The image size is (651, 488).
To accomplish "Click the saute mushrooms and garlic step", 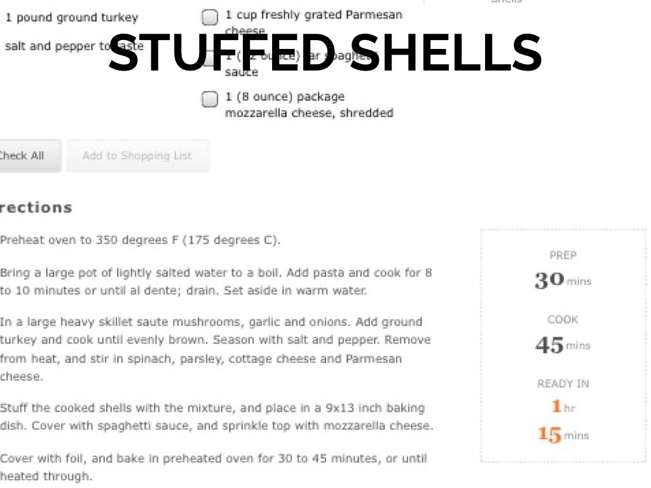I will (x=215, y=349).
